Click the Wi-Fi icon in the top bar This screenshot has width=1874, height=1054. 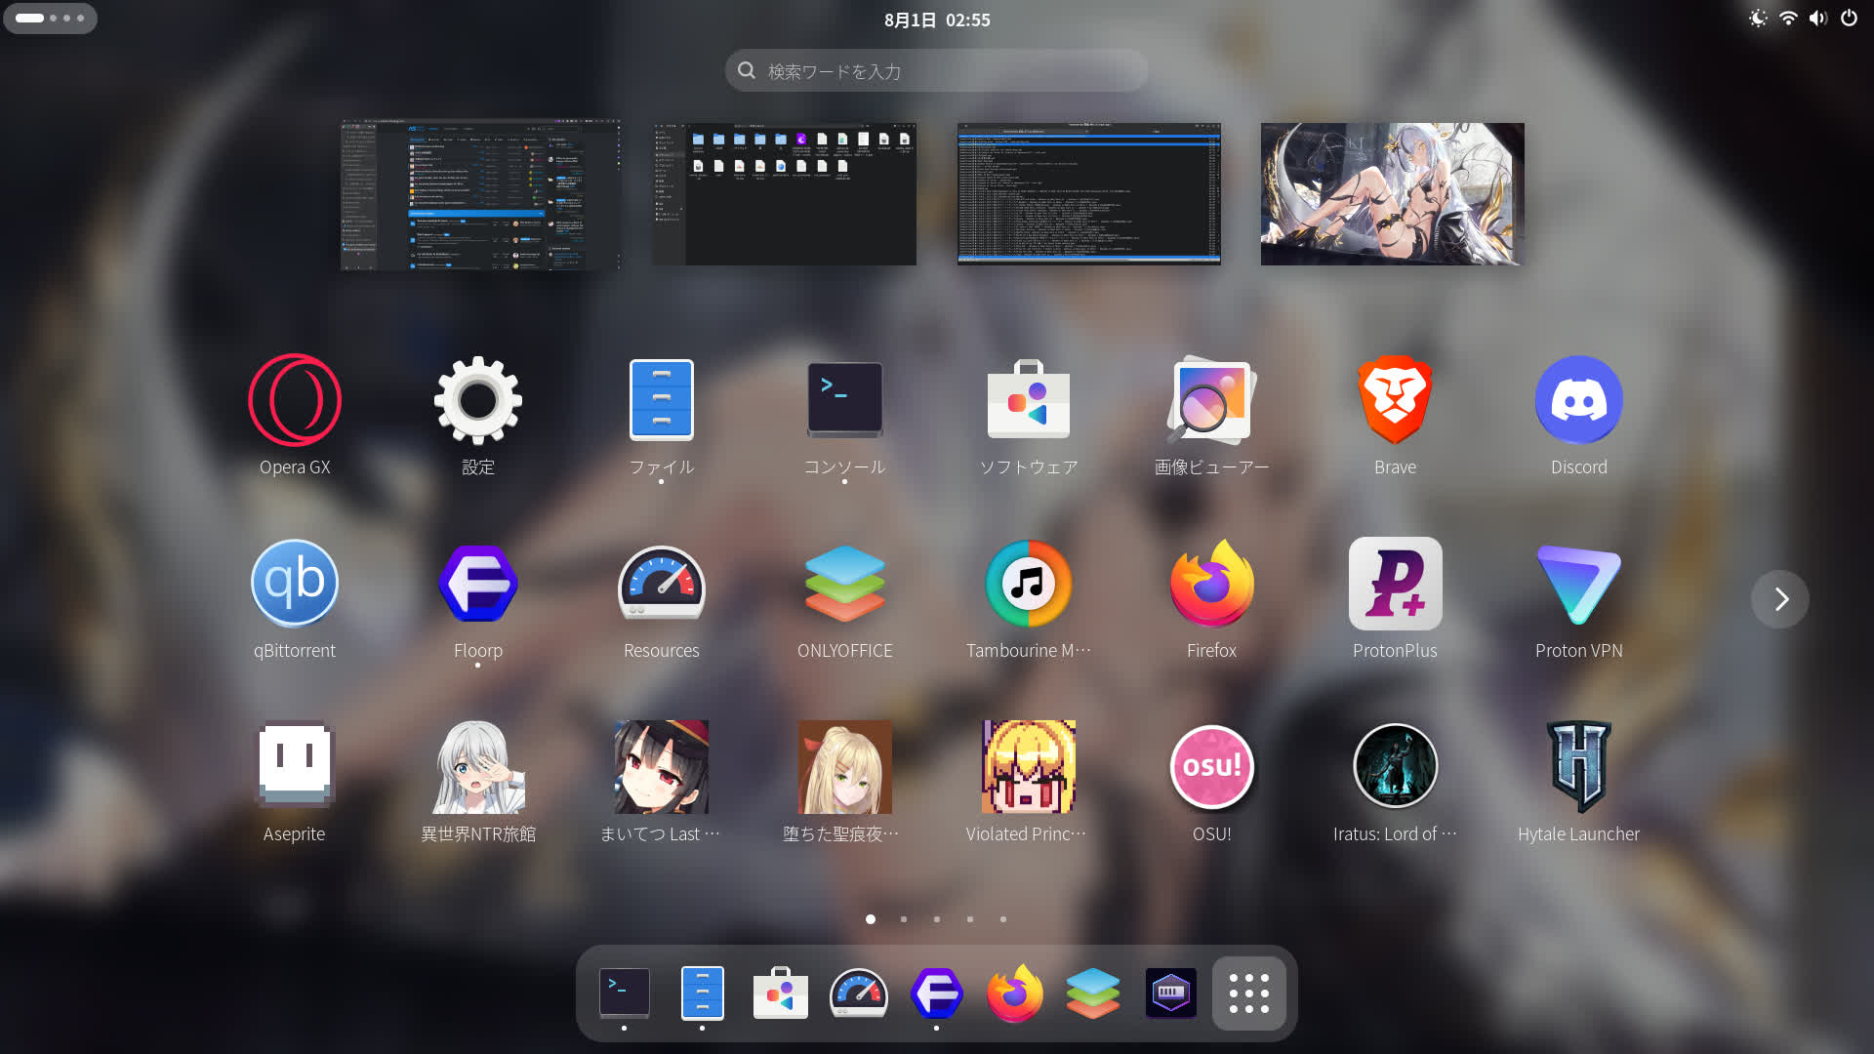[1788, 19]
